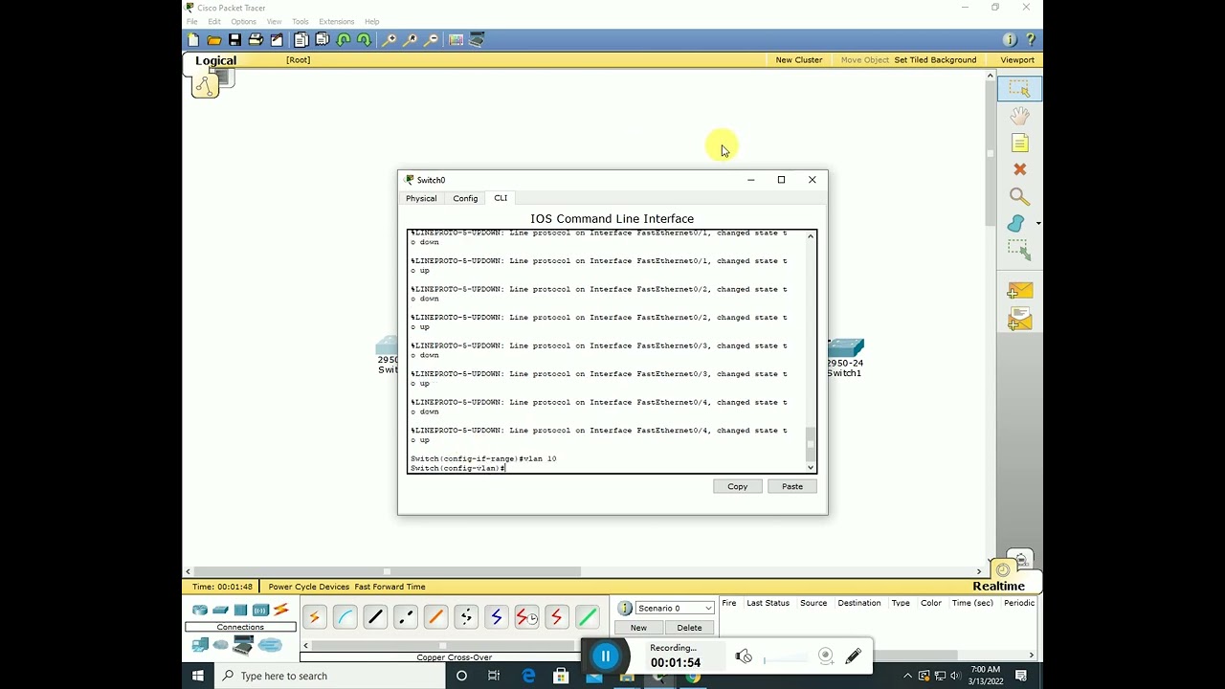Pick Coaxial blue cable
Image resolution: width=1225 pixels, height=689 pixels.
click(496, 617)
